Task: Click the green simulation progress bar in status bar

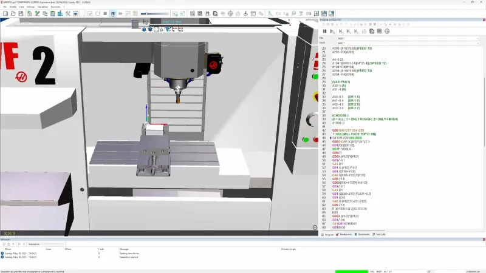Action: pos(352,271)
